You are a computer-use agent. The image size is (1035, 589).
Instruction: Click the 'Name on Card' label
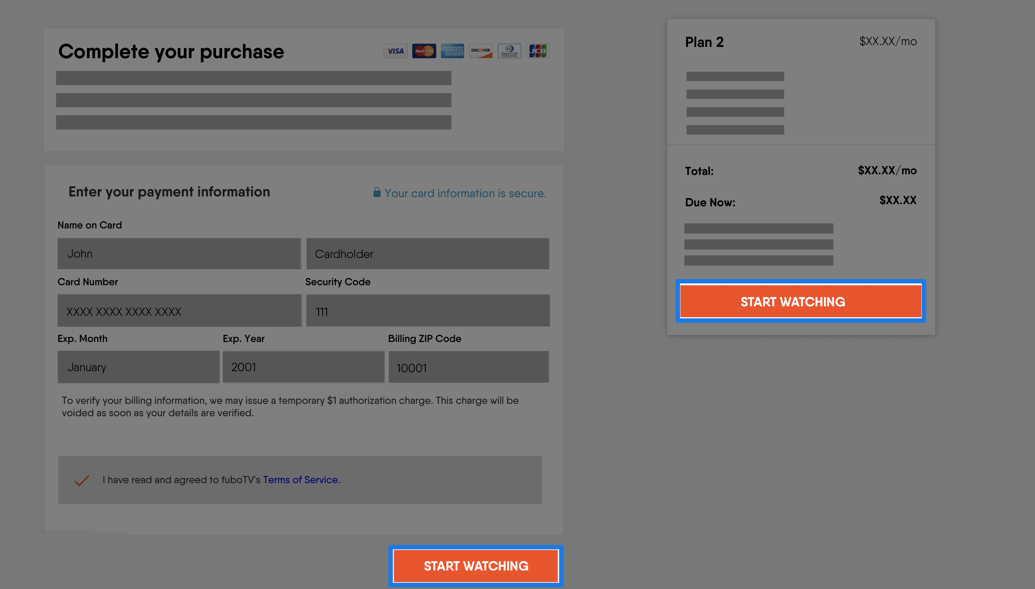click(x=90, y=225)
